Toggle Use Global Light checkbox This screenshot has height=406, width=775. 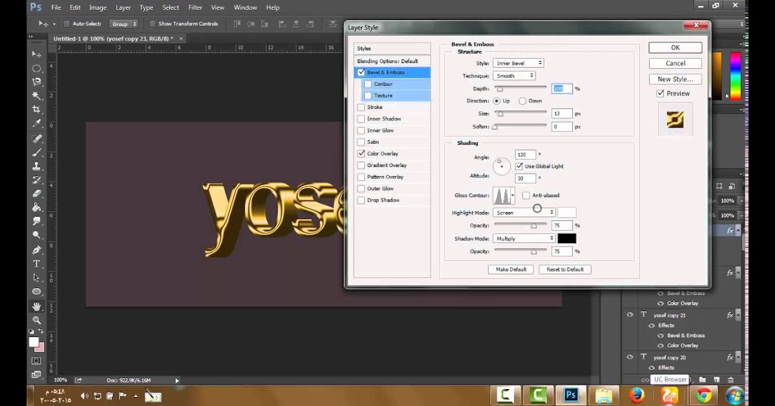[519, 166]
